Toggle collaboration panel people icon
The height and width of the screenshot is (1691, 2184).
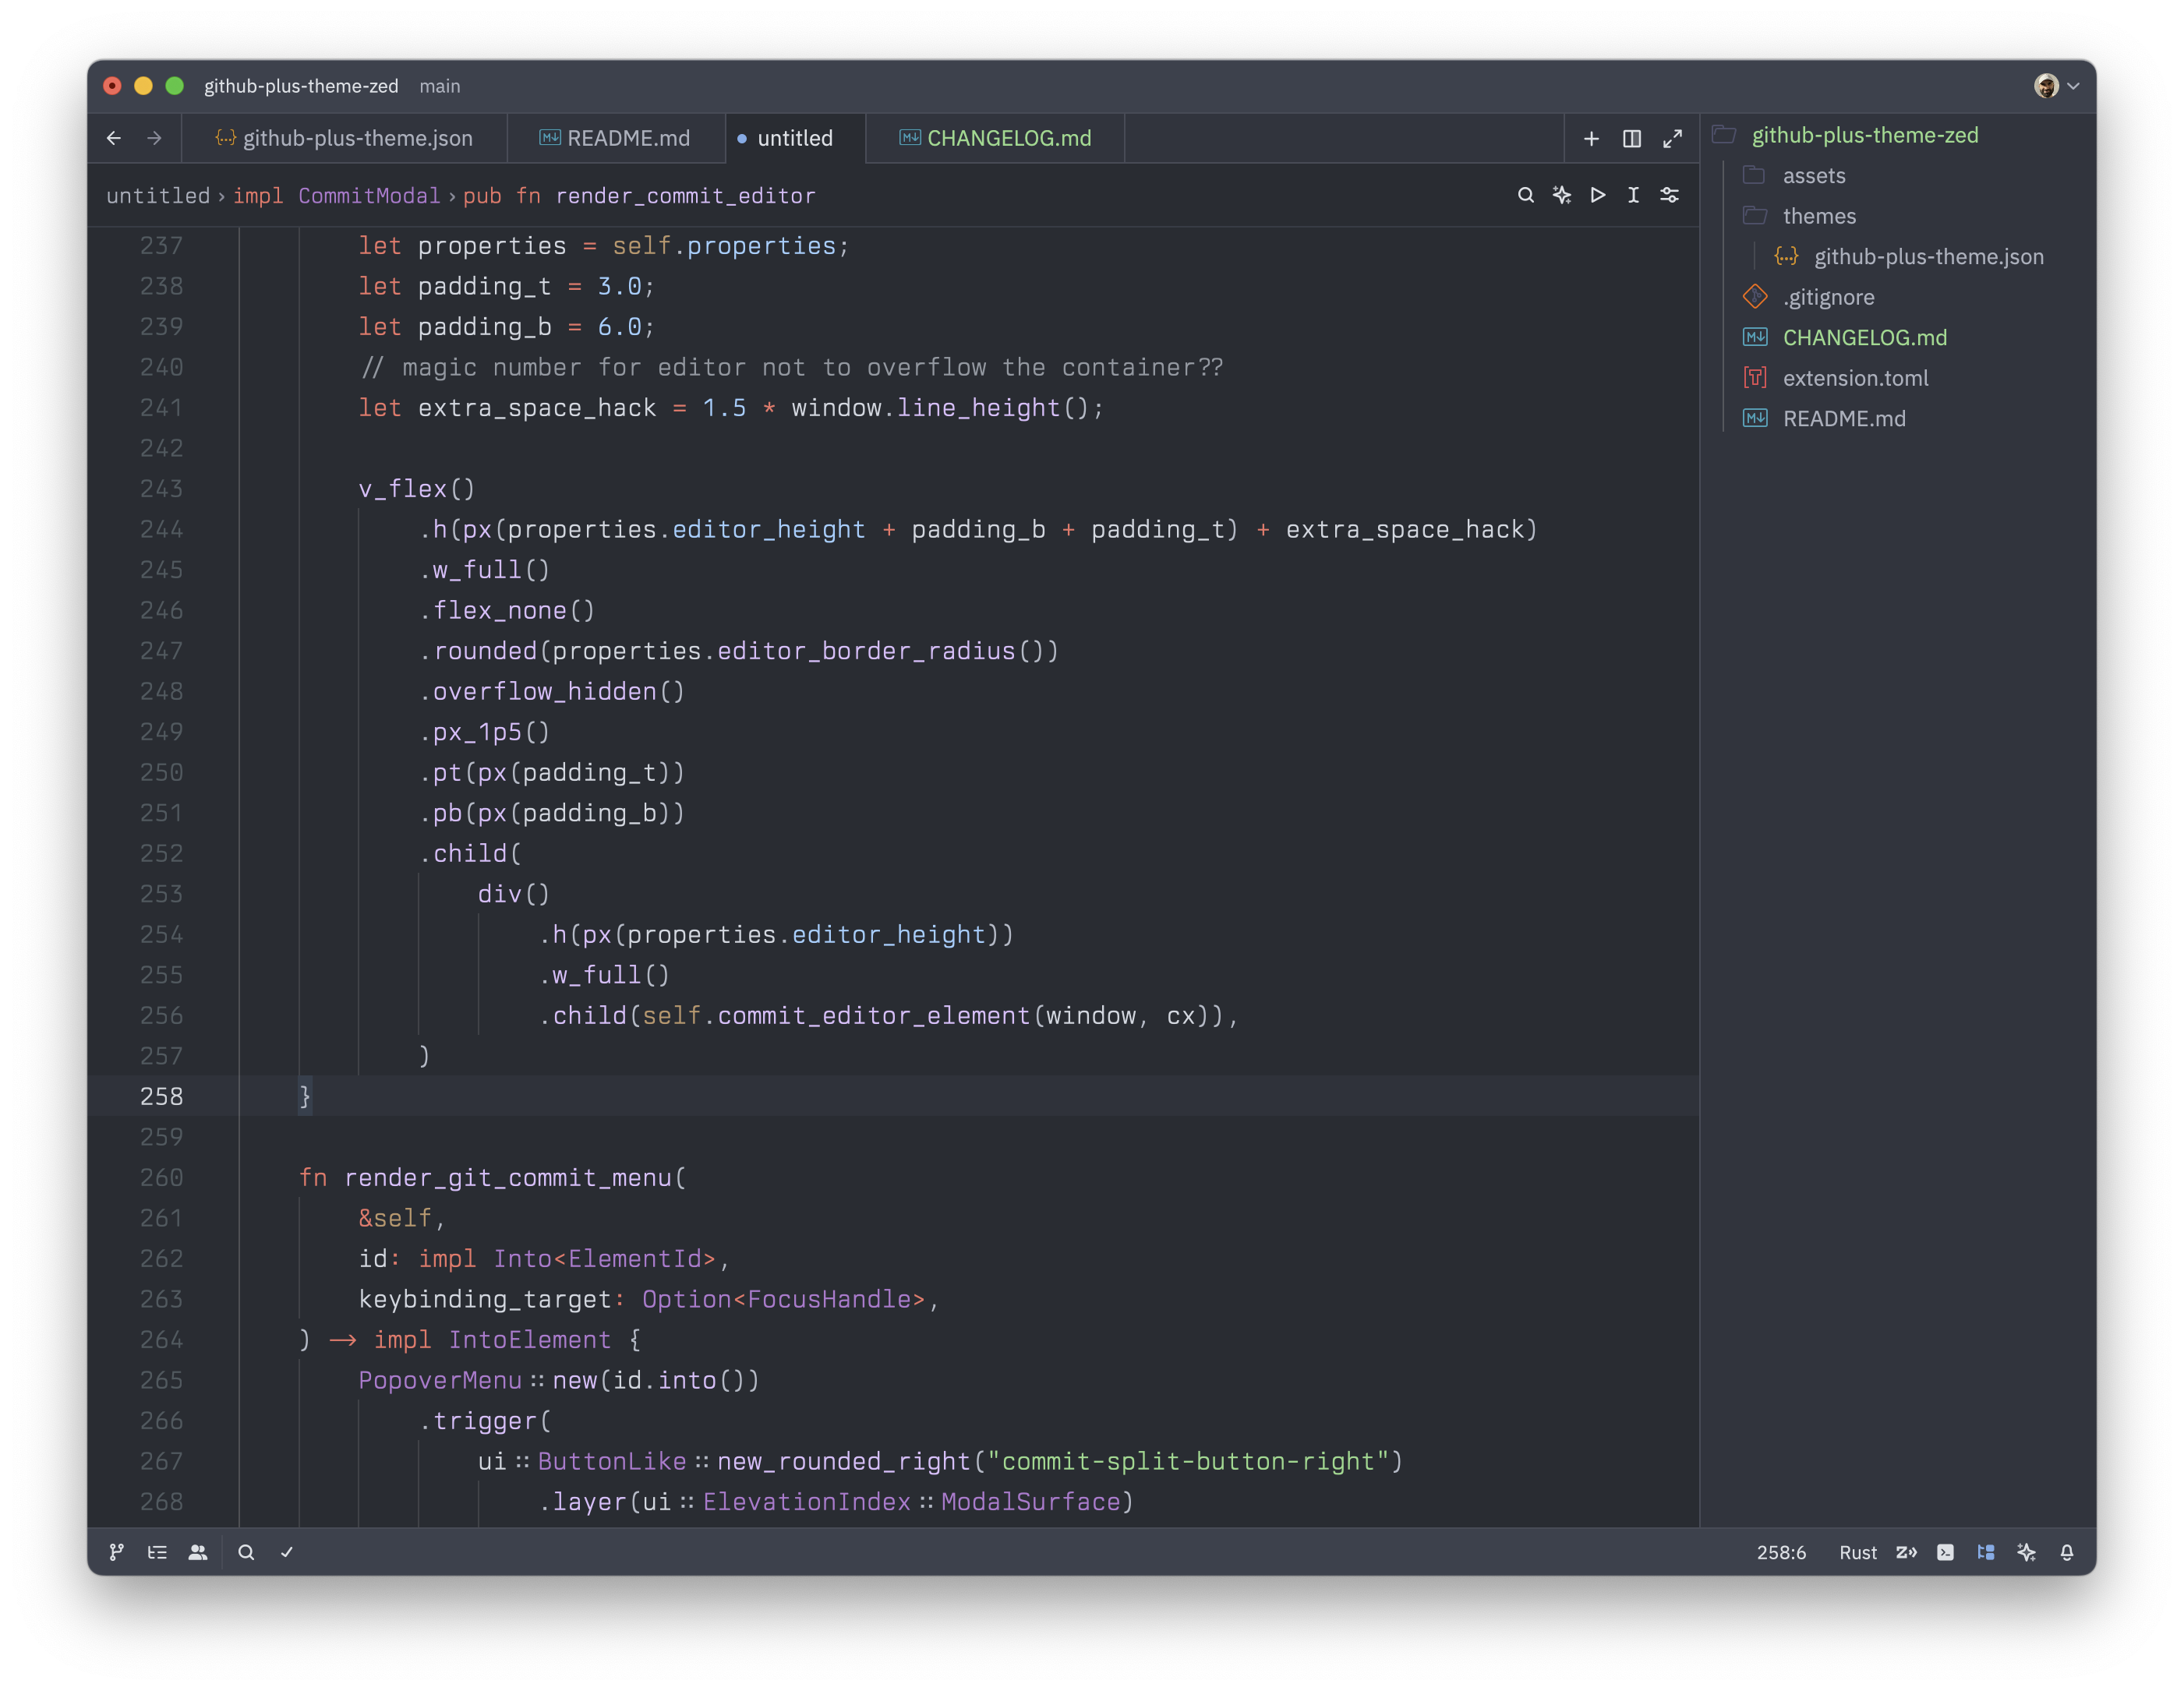pyautogui.click(x=198, y=1552)
